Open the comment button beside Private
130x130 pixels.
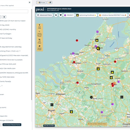(50, 2)
